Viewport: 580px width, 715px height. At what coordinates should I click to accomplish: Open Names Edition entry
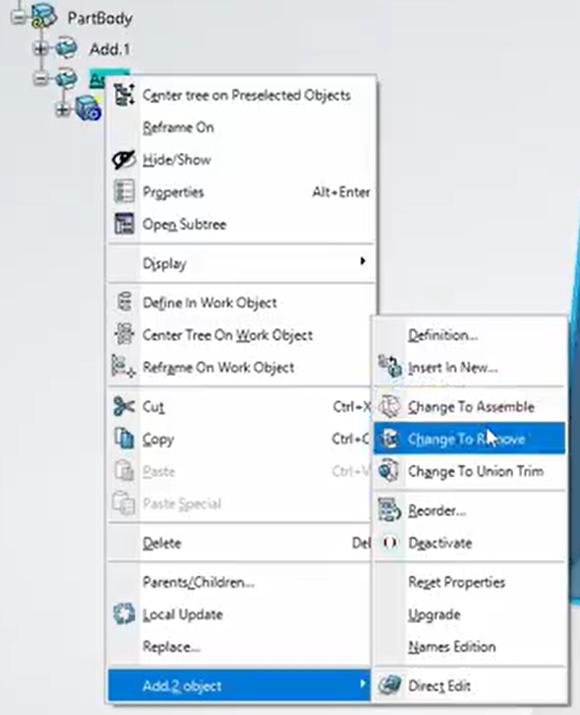point(470,647)
